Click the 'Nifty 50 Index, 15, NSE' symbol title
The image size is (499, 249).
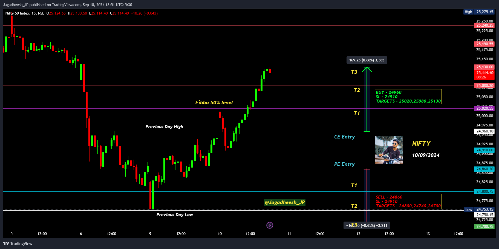click(x=25, y=13)
